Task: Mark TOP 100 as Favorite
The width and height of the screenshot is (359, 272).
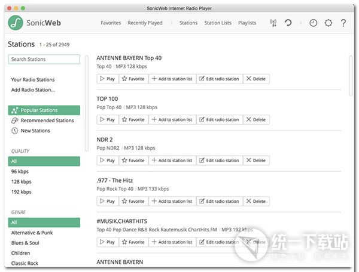Action: click(133, 119)
